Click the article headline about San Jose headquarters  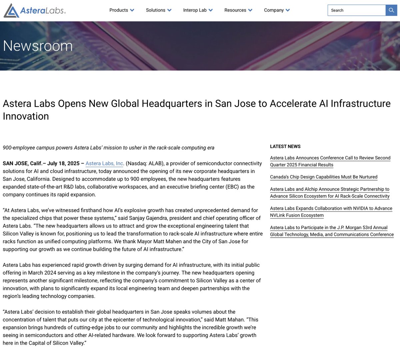tap(197, 110)
